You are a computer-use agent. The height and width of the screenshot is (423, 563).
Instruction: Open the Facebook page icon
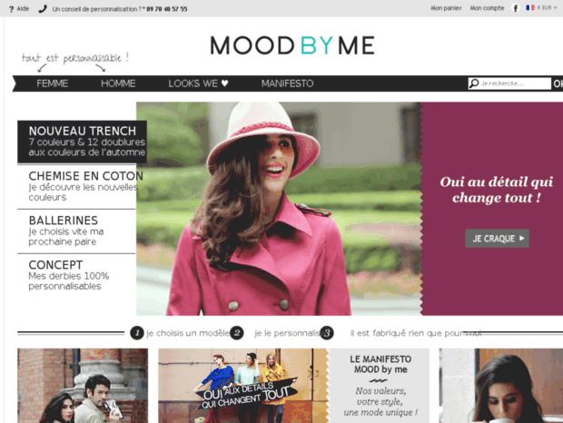515,8
